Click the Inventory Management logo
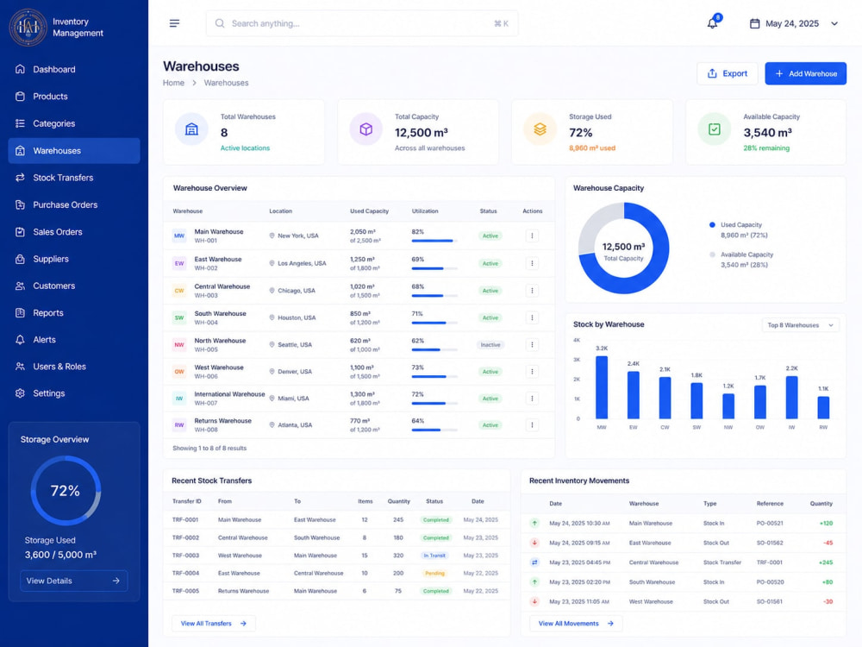This screenshot has height=647, width=862. [28, 27]
